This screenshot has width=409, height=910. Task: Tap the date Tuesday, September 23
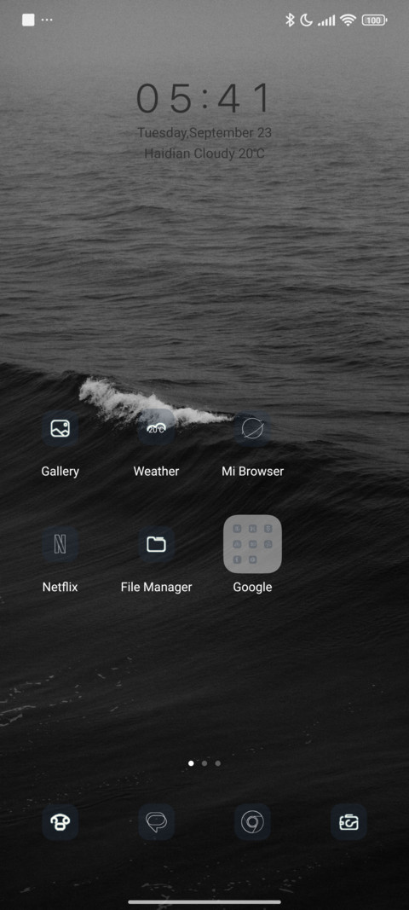204,132
